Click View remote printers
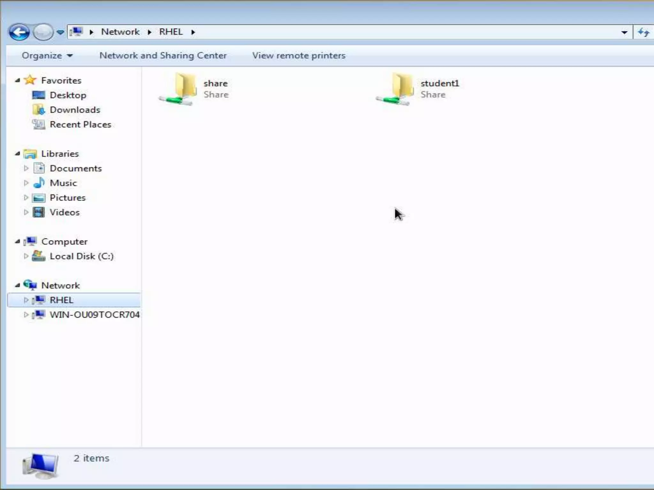This screenshot has height=490, width=654. [299, 56]
